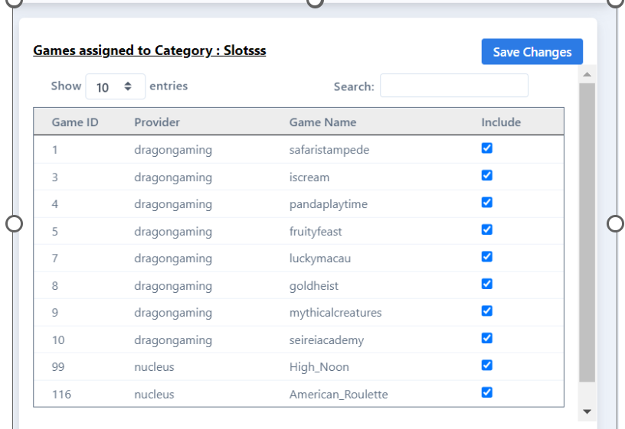Click the scrollbar up arrow
Screen dimensions: 625x429
tap(587, 74)
